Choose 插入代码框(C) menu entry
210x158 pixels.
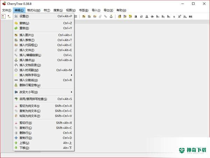(44, 45)
